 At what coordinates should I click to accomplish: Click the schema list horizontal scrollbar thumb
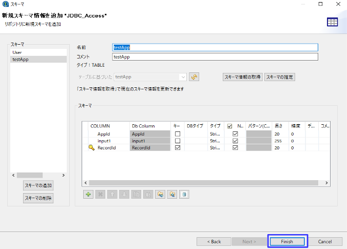coord(30,175)
